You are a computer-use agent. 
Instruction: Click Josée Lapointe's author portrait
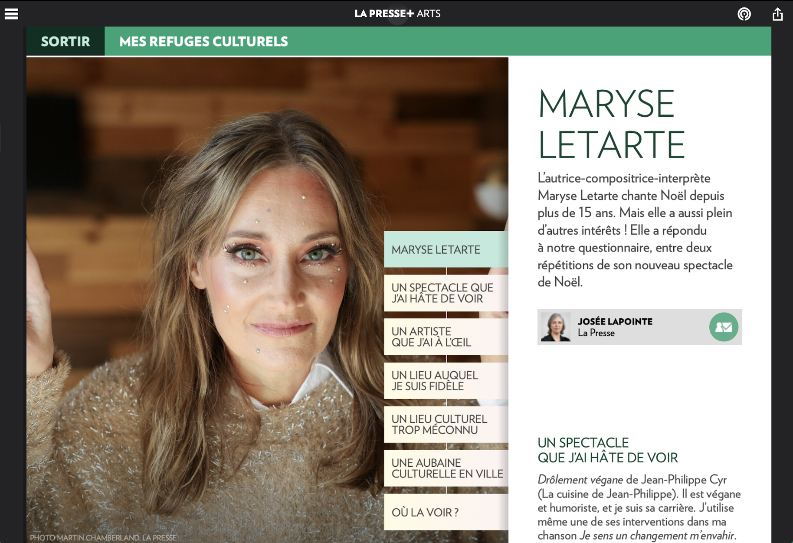point(556,327)
